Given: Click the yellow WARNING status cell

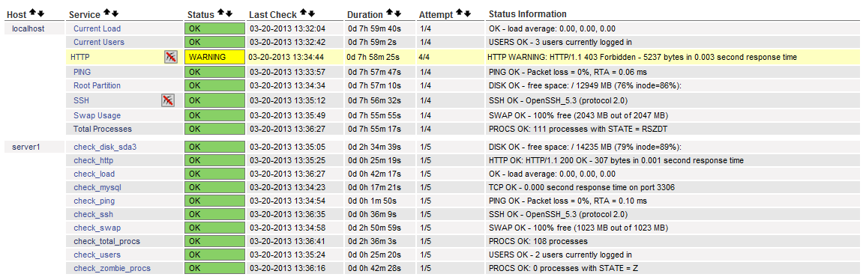Looking at the screenshot, I should click(x=215, y=56).
